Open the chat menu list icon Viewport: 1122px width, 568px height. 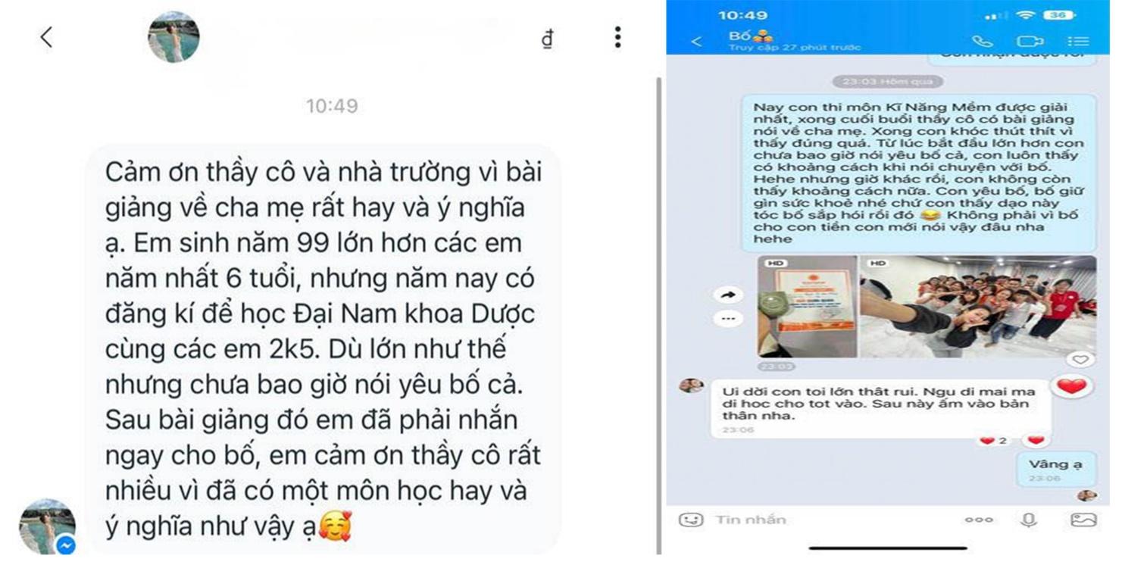[x=1077, y=42]
